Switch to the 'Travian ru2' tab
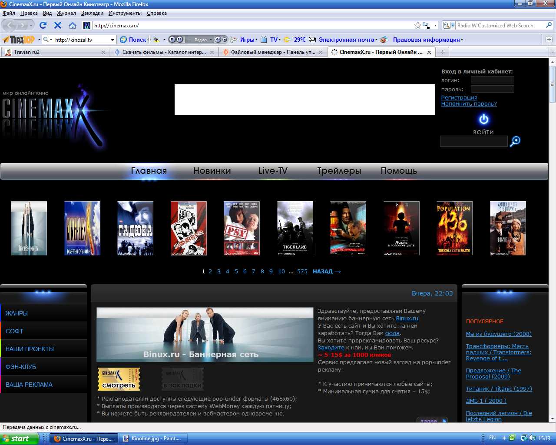The width and height of the screenshot is (556, 445). (27, 52)
